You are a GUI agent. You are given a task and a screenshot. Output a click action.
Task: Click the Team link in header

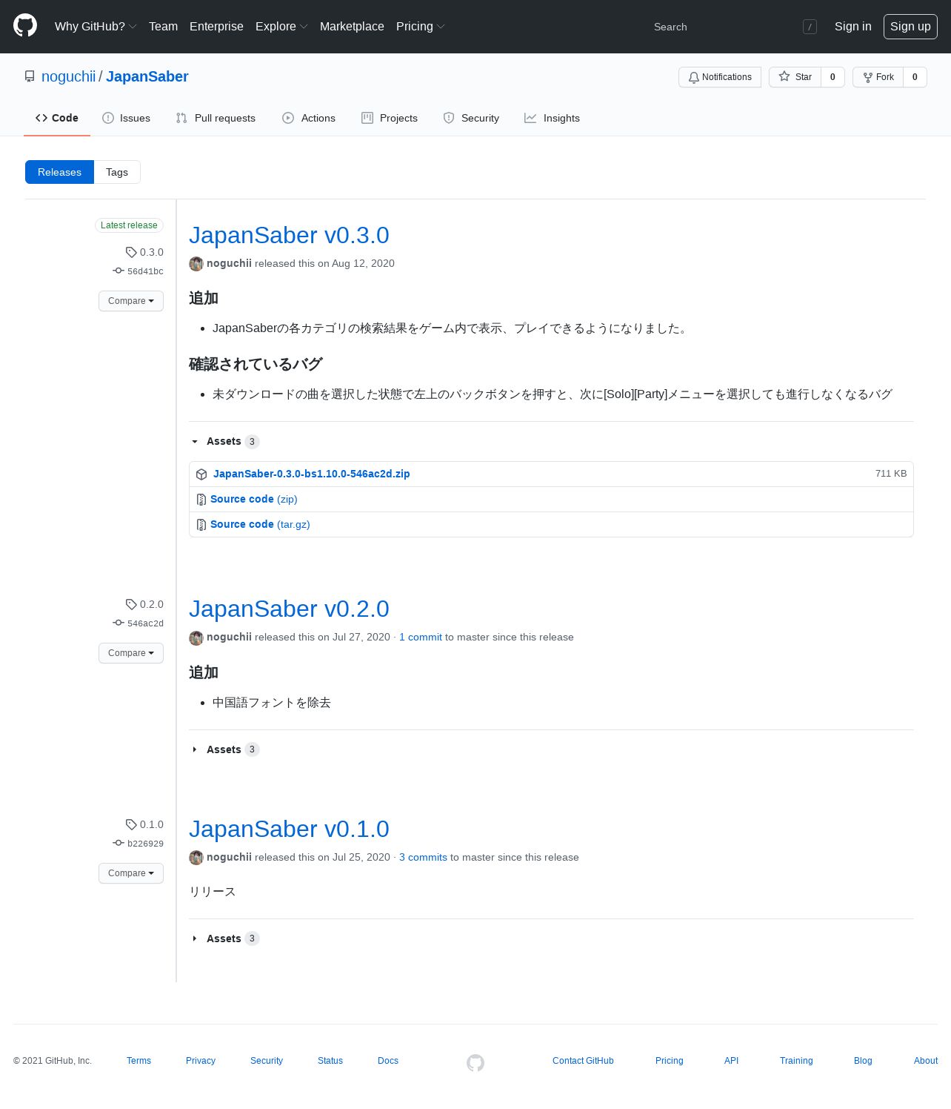tap(163, 26)
